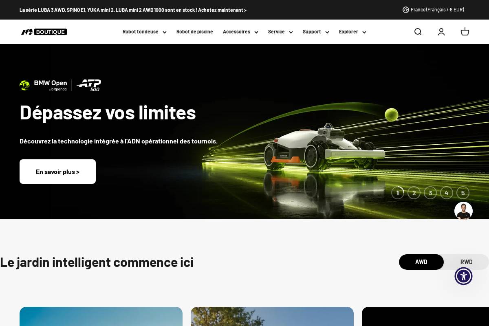Keep AWD mode selected
Image resolution: width=489 pixels, height=326 pixels.
coord(421,262)
